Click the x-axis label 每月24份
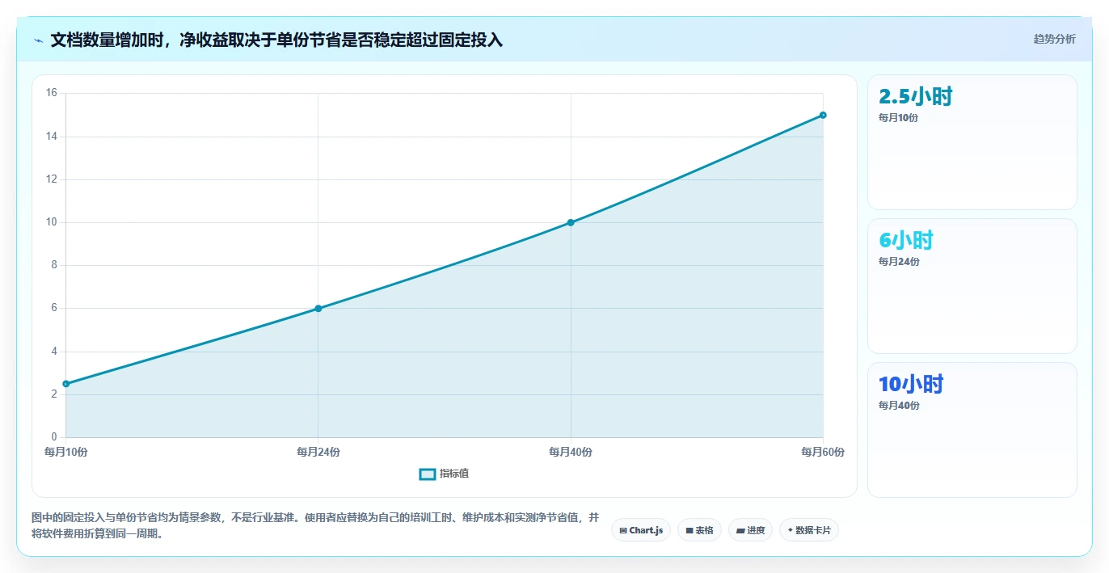Image resolution: width=1109 pixels, height=573 pixels. (x=318, y=452)
